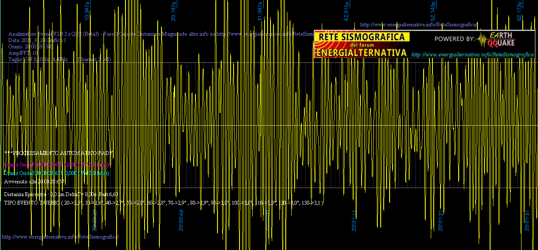Click the 20:01:31 clock time marker
The width and height of the screenshot is (538, 250).
(527, 220)
